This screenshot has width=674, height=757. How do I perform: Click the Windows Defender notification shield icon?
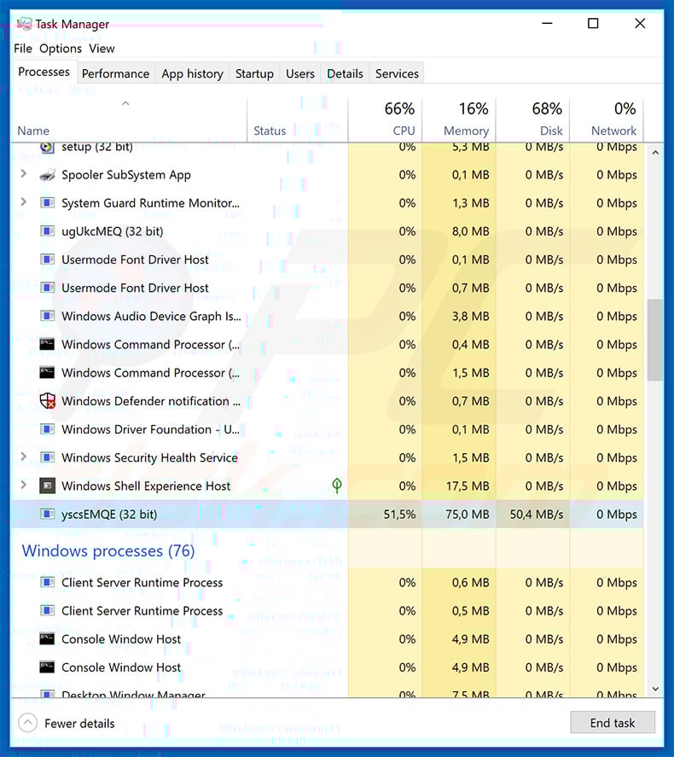click(x=47, y=401)
